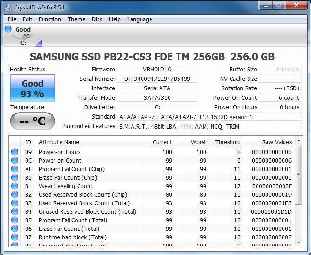Click status orb for Erase Fail Count (Chip)
Viewport: 311px width, 255px height.
coord(15,177)
